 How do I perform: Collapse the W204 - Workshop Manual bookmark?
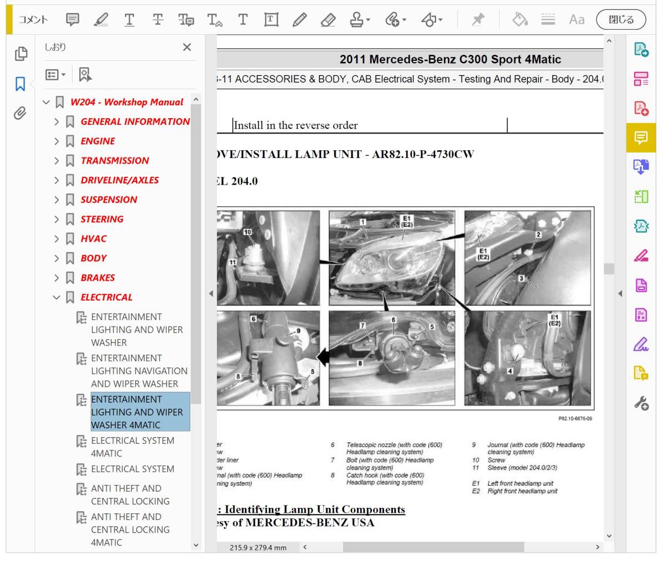point(46,102)
